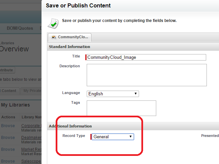Open the Language dropdown showing English
The width and height of the screenshot is (219, 164).
[113, 94]
